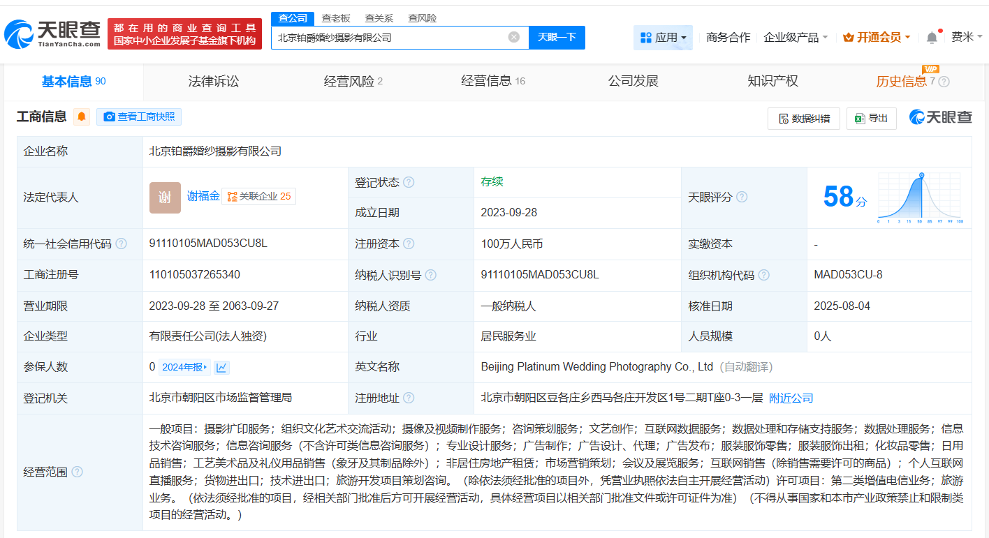Click the bell icon next to 工商信息
Screen dimensions: 989x538
82,117
